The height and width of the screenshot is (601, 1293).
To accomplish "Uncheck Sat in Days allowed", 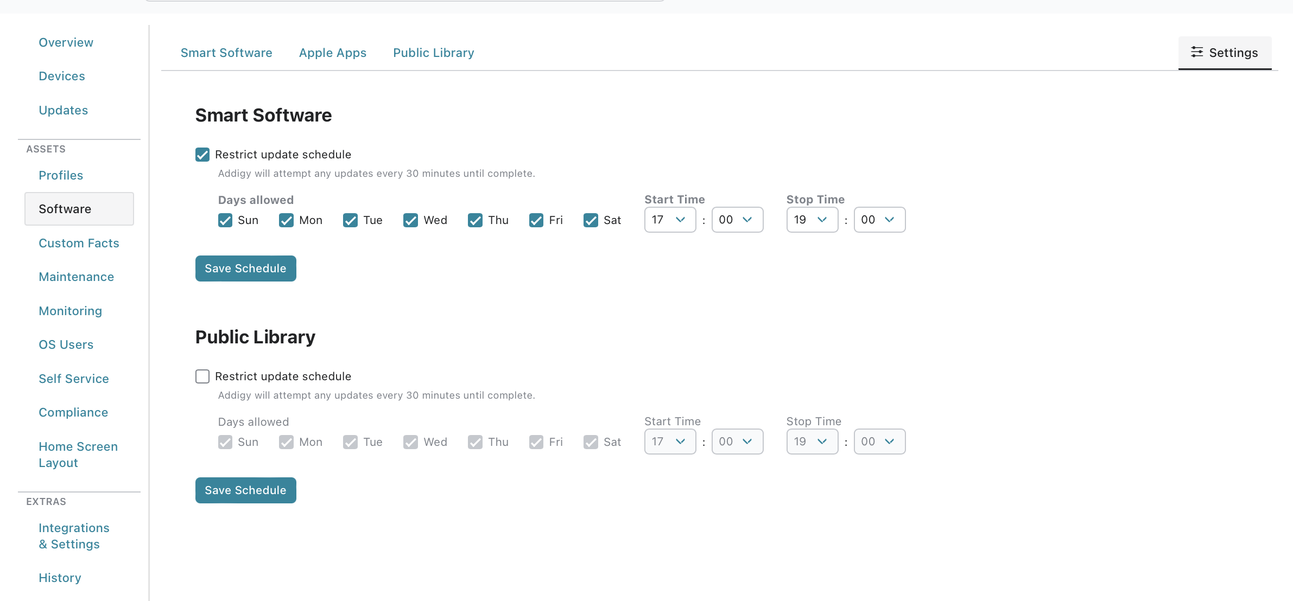I will pos(591,220).
